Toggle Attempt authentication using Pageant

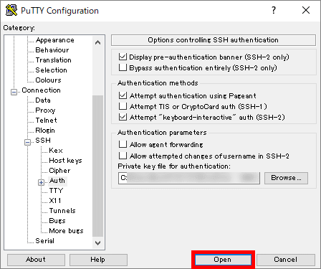tap(123, 95)
